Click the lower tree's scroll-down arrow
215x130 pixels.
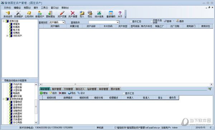point(36,122)
